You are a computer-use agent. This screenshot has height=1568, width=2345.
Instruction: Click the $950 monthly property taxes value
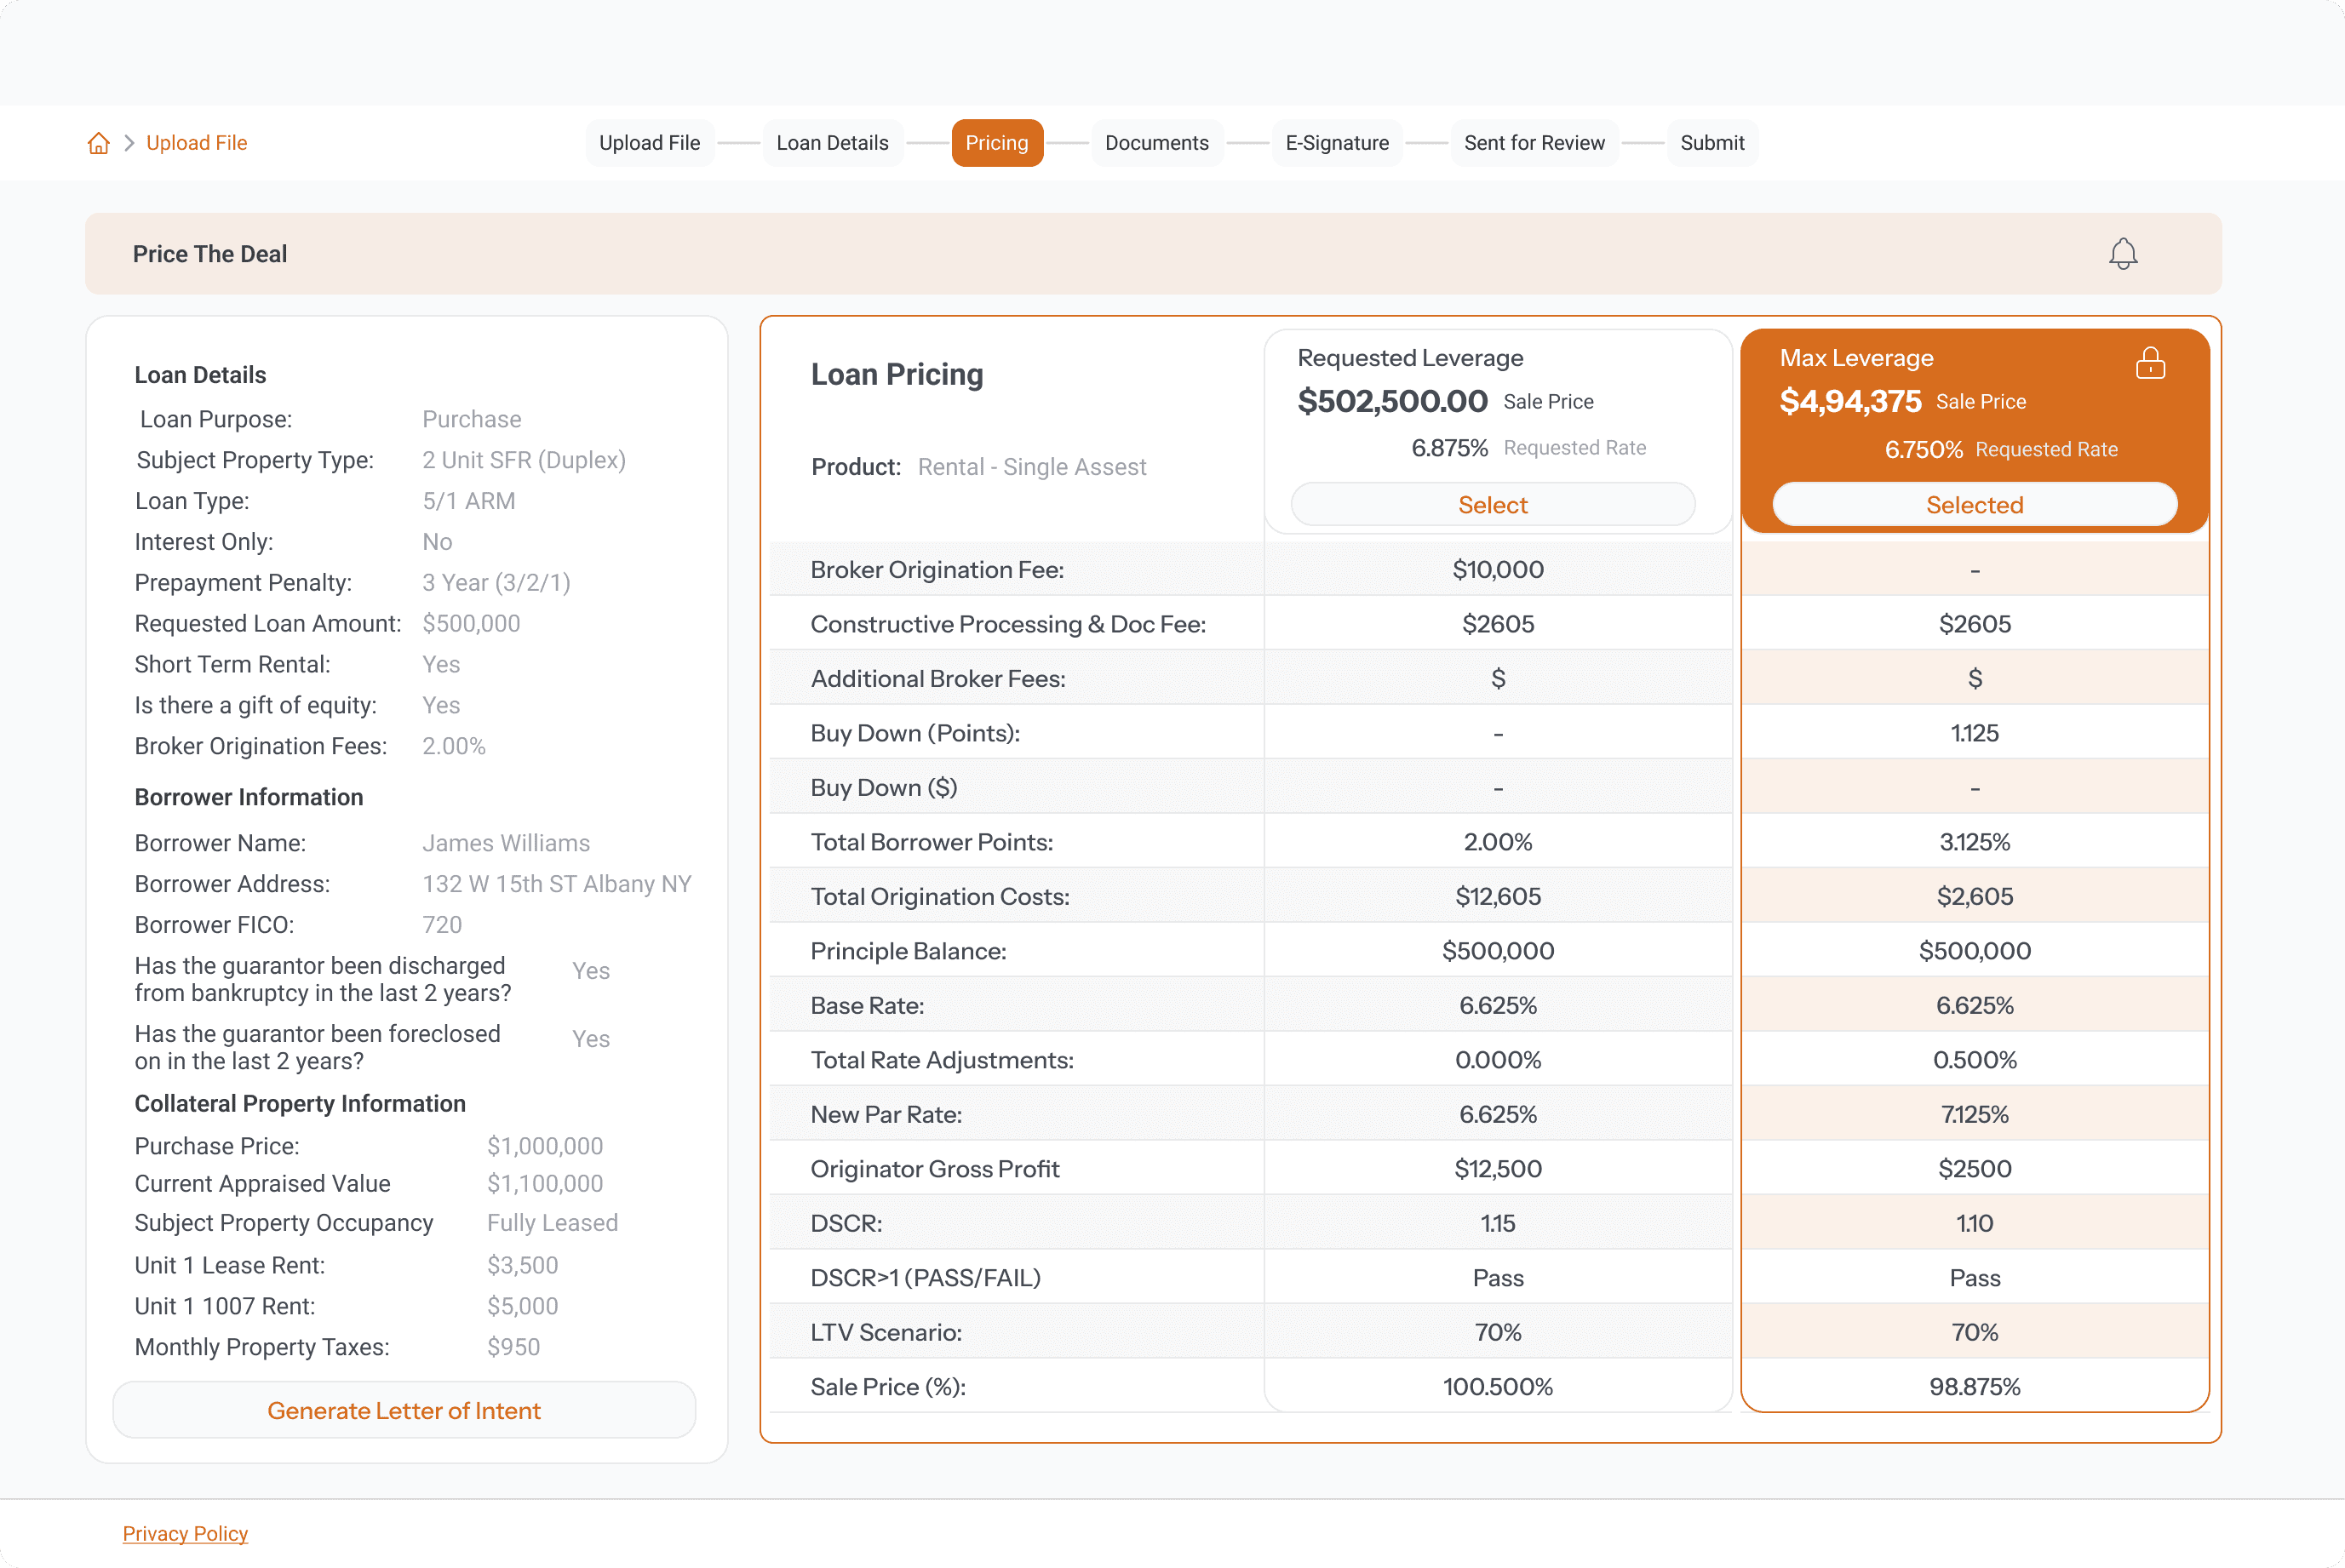[513, 1347]
